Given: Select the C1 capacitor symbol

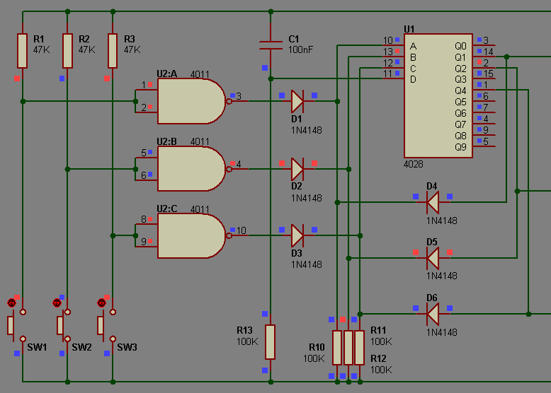Looking at the screenshot, I should (271, 45).
